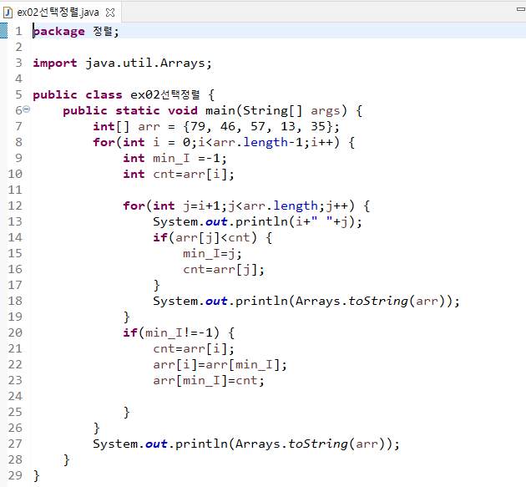The width and height of the screenshot is (526, 487).
Task: Click 'min_I =-1;' declaration on line 9
Action: pyautogui.click(x=190, y=158)
